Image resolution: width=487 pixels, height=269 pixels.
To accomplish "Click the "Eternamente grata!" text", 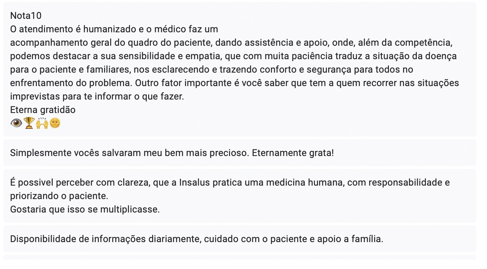I will point(293,153).
